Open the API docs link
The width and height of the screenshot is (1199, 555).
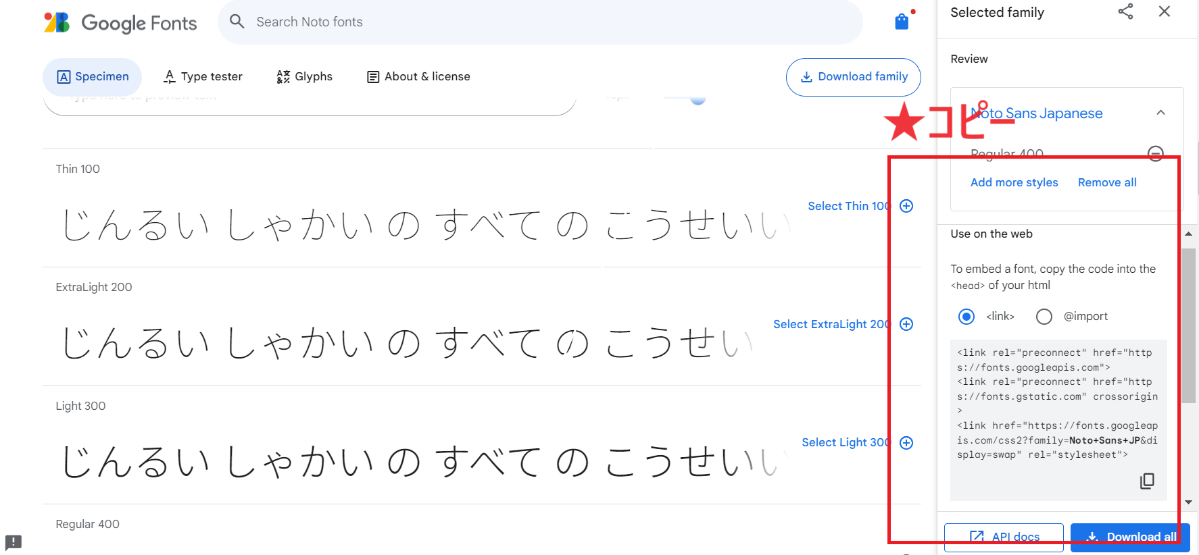1004,537
